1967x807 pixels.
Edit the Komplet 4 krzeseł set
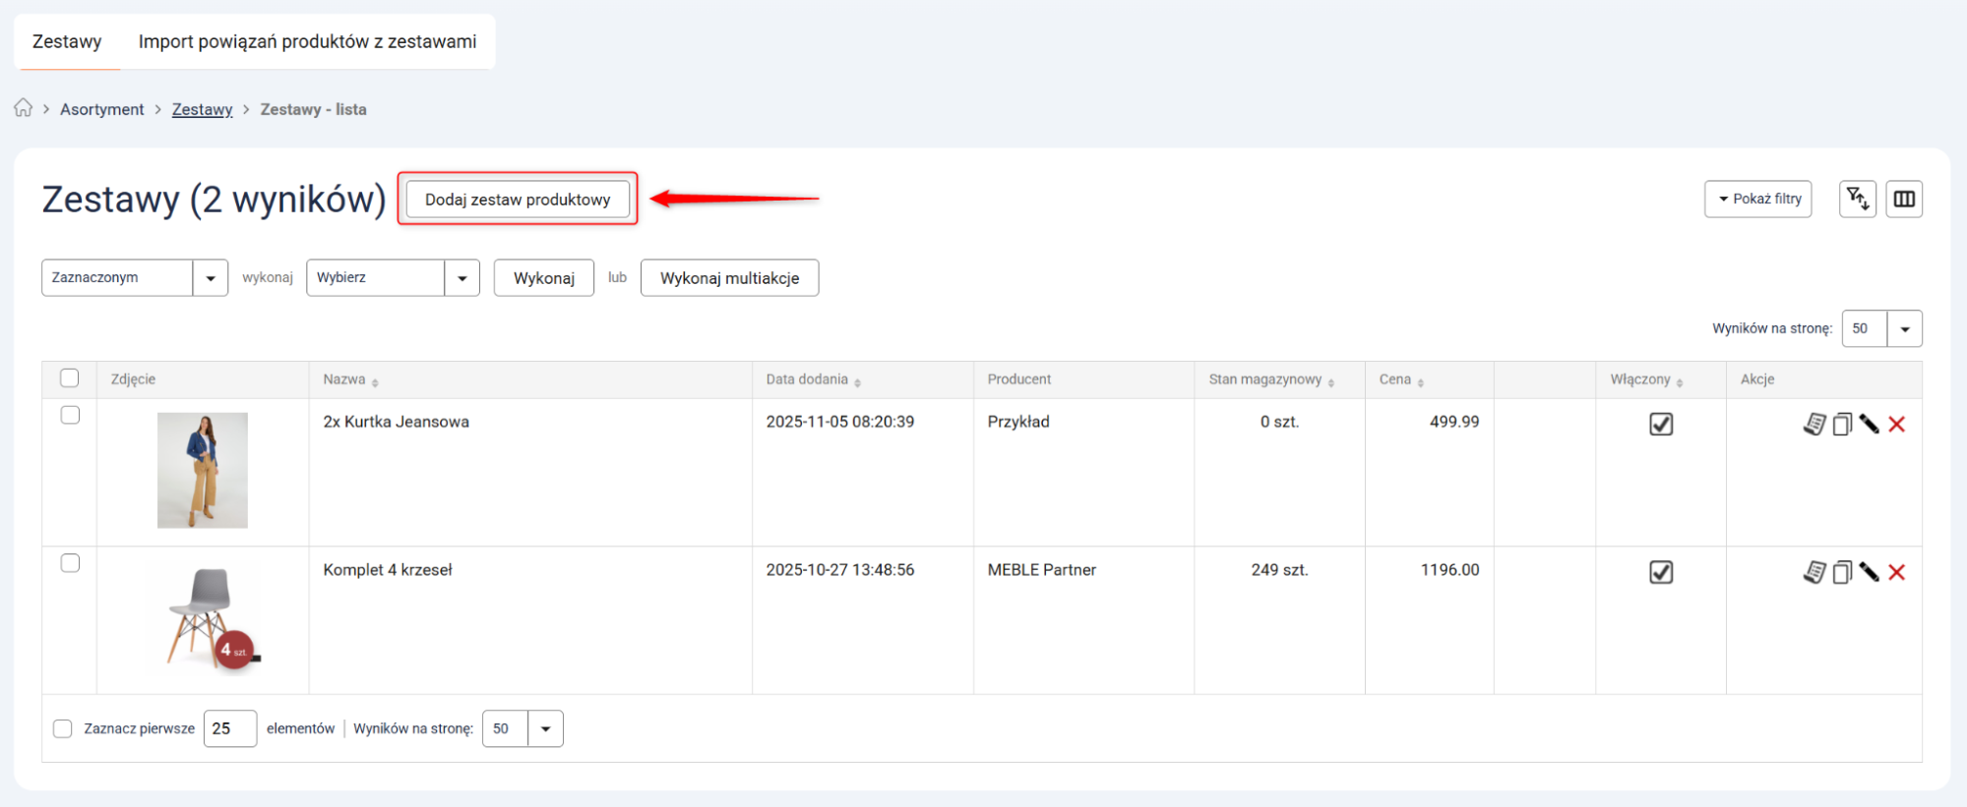click(x=1870, y=572)
